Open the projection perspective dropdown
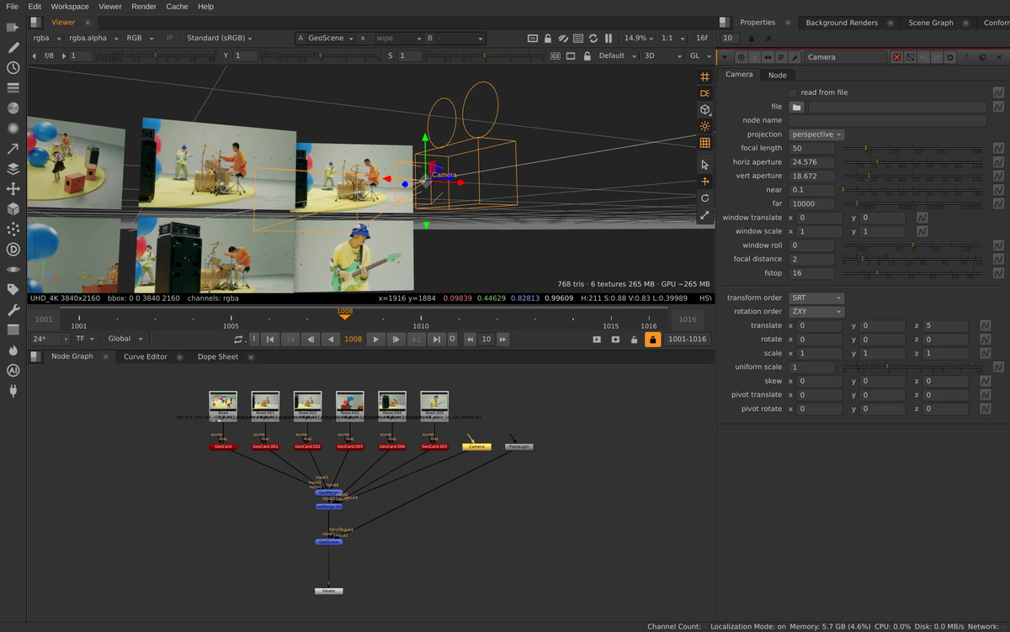This screenshot has width=1010, height=632. (816, 134)
